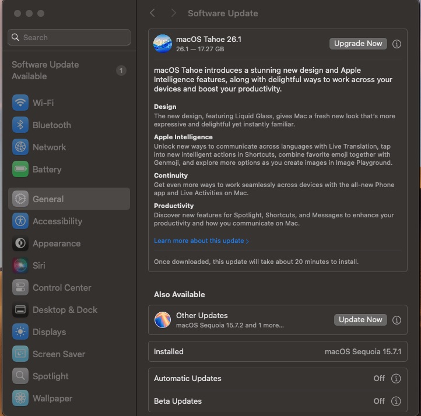Focus the Search field

[x=69, y=37]
